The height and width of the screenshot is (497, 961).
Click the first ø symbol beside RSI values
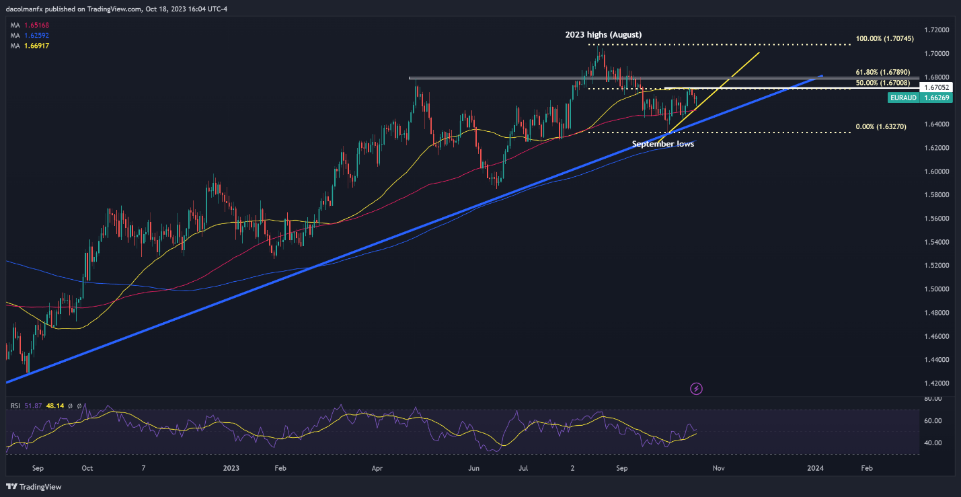[69, 406]
